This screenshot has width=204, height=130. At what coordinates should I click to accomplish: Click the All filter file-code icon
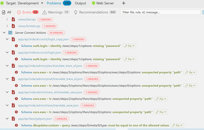tap(4, 12)
